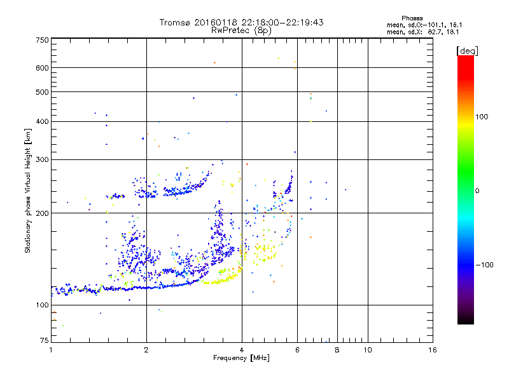509x381 pixels.
Task: Click the y-axis tick label '75'
Action: 45,340
